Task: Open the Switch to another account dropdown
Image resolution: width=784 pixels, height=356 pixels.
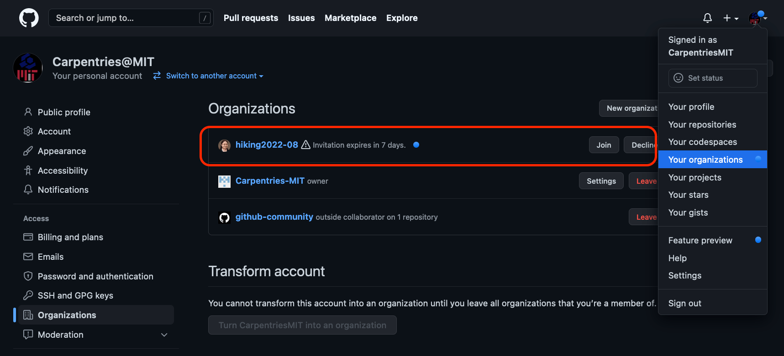Action: coord(215,76)
